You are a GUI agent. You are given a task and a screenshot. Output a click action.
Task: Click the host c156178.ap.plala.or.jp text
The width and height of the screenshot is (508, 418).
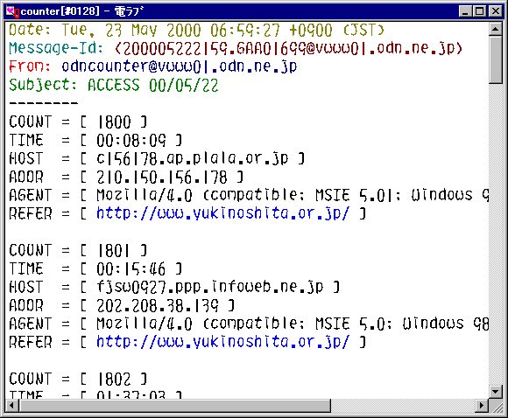tap(192, 158)
